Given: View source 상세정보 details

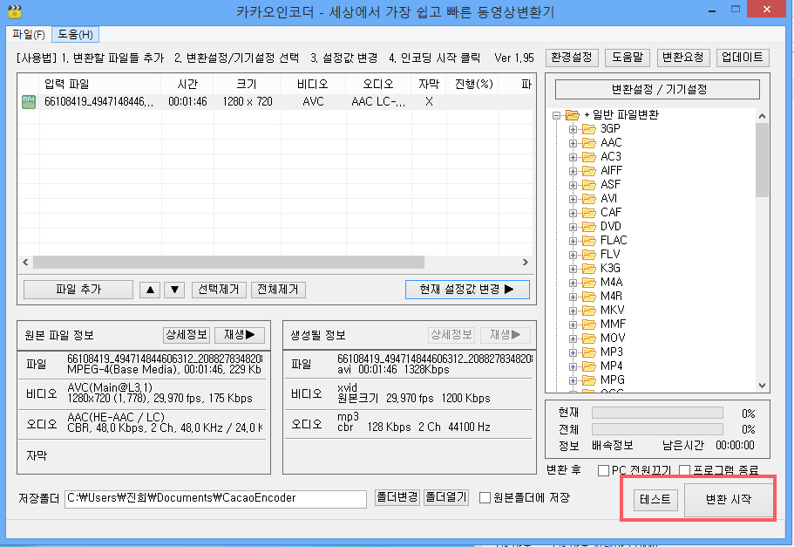Looking at the screenshot, I should [187, 335].
